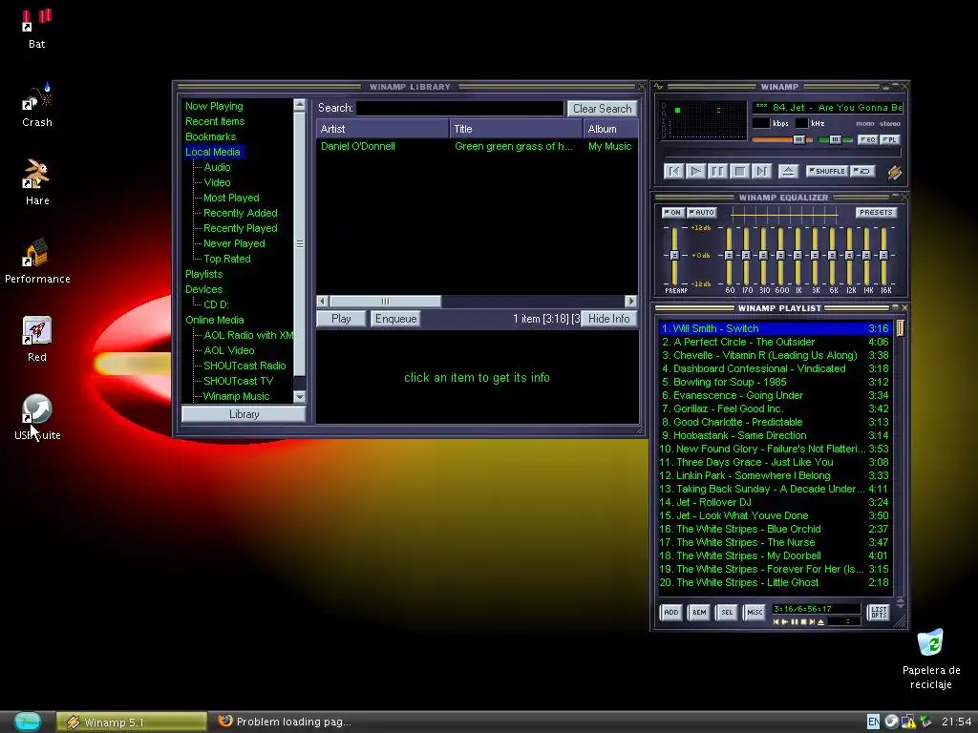Stop playback in the main Winamp window
Image resolution: width=978 pixels, height=733 pixels.
click(x=740, y=172)
